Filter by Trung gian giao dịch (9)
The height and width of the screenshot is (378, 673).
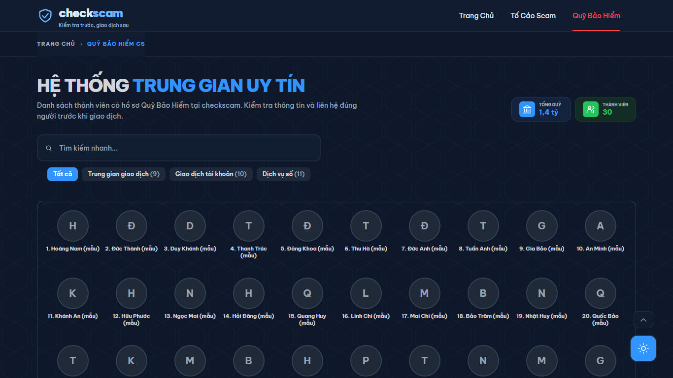(124, 174)
